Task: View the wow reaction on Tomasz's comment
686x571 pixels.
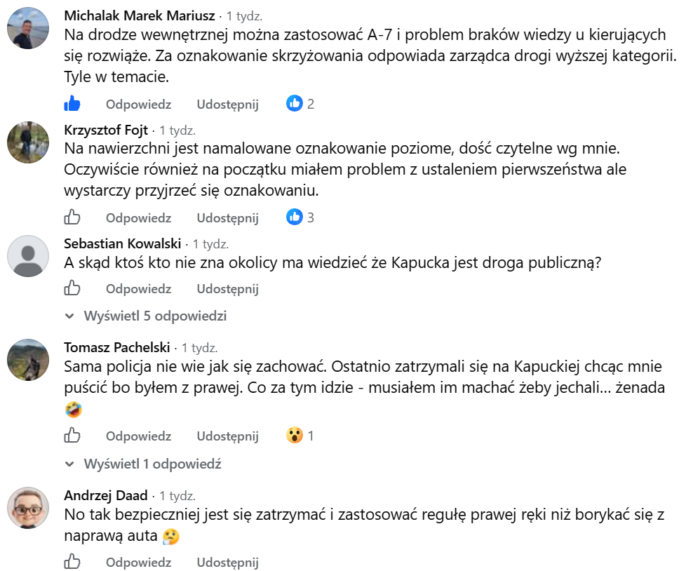Action: (300, 436)
